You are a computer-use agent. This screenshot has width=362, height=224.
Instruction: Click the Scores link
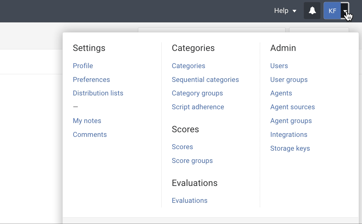tap(182, 147)
